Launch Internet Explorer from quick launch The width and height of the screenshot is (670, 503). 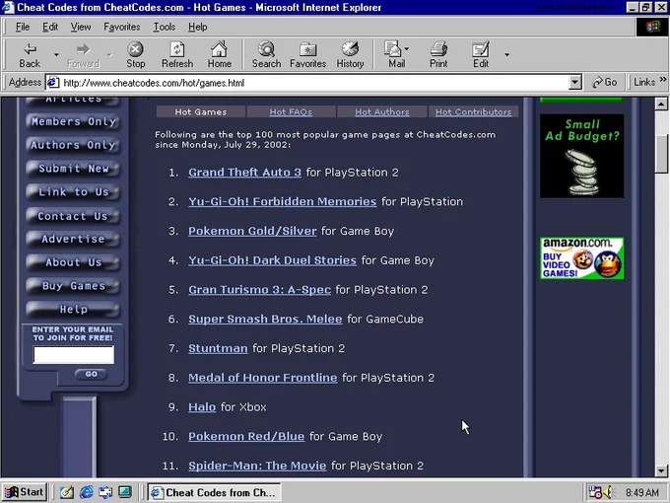pos(87,492)
